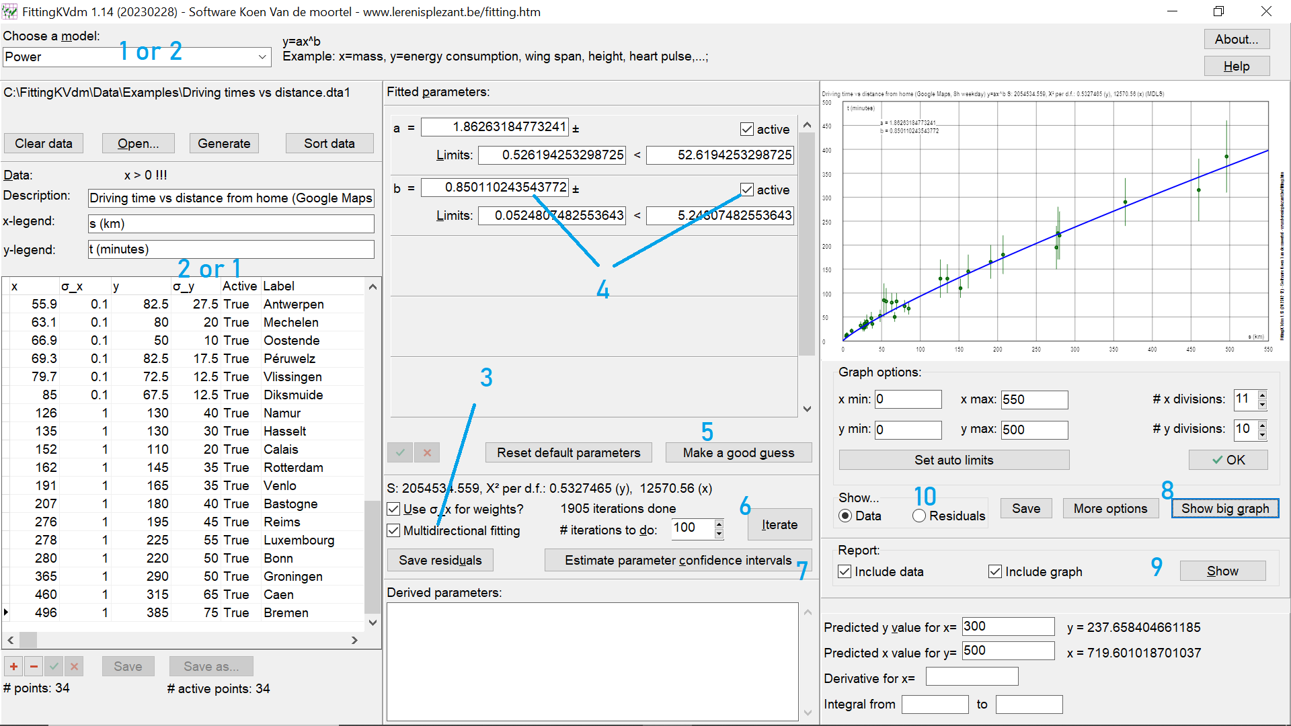Select the Data show radio button

tap(846, 516)
